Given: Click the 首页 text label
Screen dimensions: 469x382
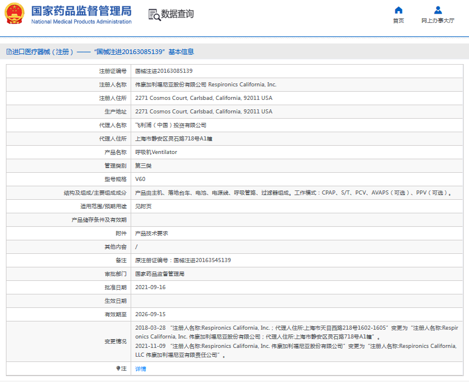Looking at the screenshot, I should coord(398,21).
